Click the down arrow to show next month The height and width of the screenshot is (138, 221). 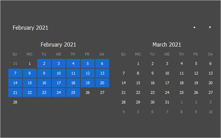[x=210, y=27]
